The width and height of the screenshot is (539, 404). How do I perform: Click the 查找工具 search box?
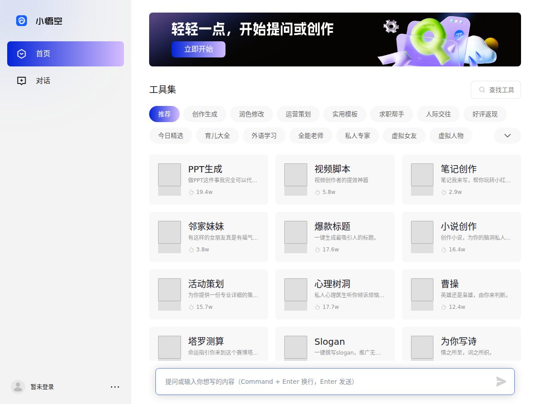click(496, 90)
